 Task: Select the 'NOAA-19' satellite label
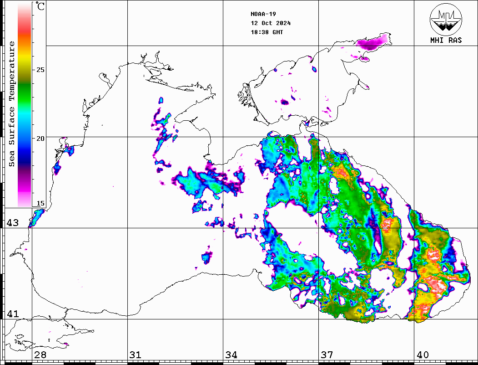(263, 14)
